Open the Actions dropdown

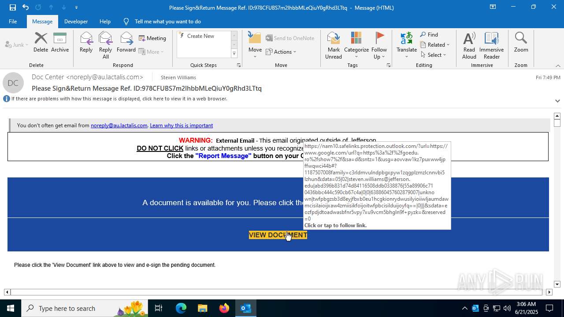(281, 52)
